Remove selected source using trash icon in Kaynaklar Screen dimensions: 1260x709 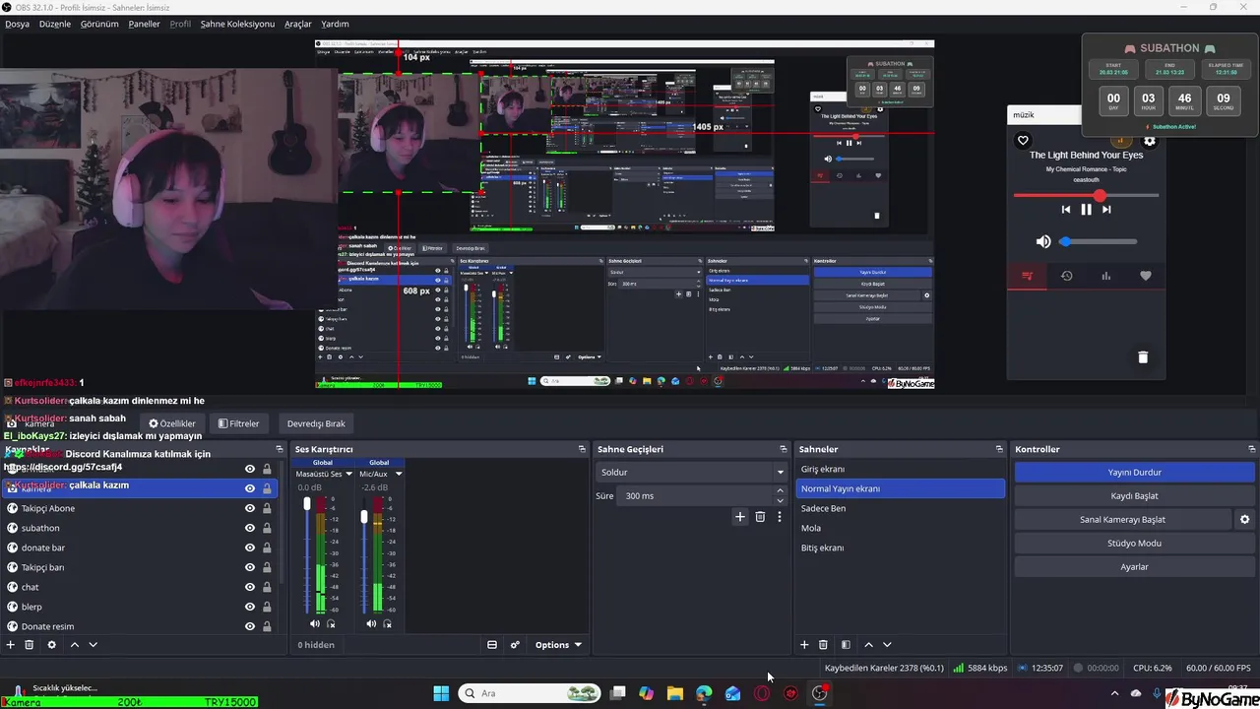[x=30, y=645]
